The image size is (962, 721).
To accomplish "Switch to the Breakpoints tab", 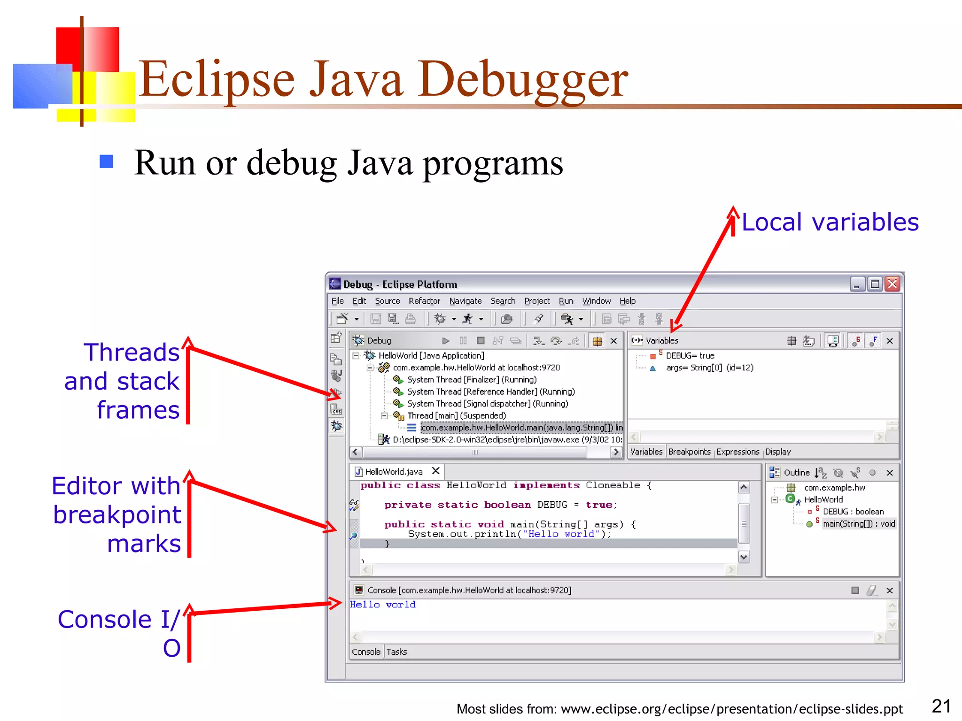I will tap(690, 452).
